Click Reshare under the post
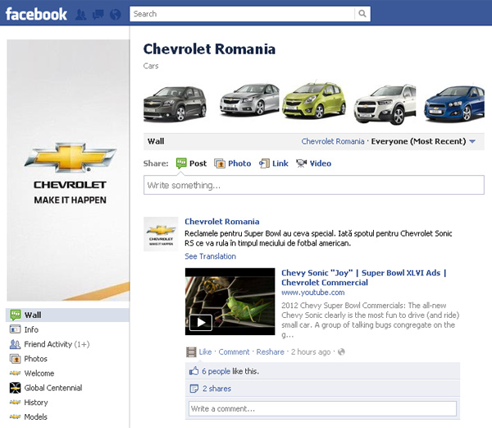 (270, 352)
